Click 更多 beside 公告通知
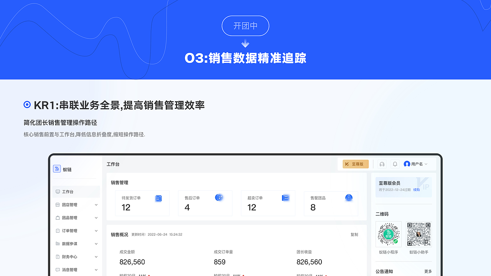Screen dimensions: 491x276 [x=428, y=271]
